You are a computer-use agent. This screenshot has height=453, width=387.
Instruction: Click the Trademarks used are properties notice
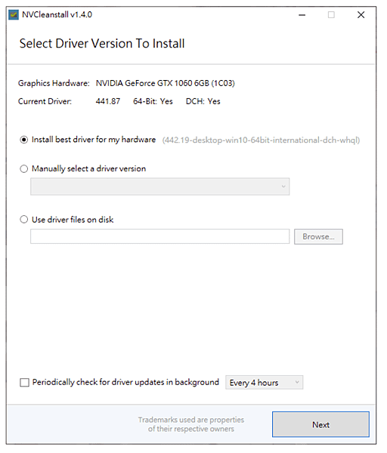click(191, 424)
